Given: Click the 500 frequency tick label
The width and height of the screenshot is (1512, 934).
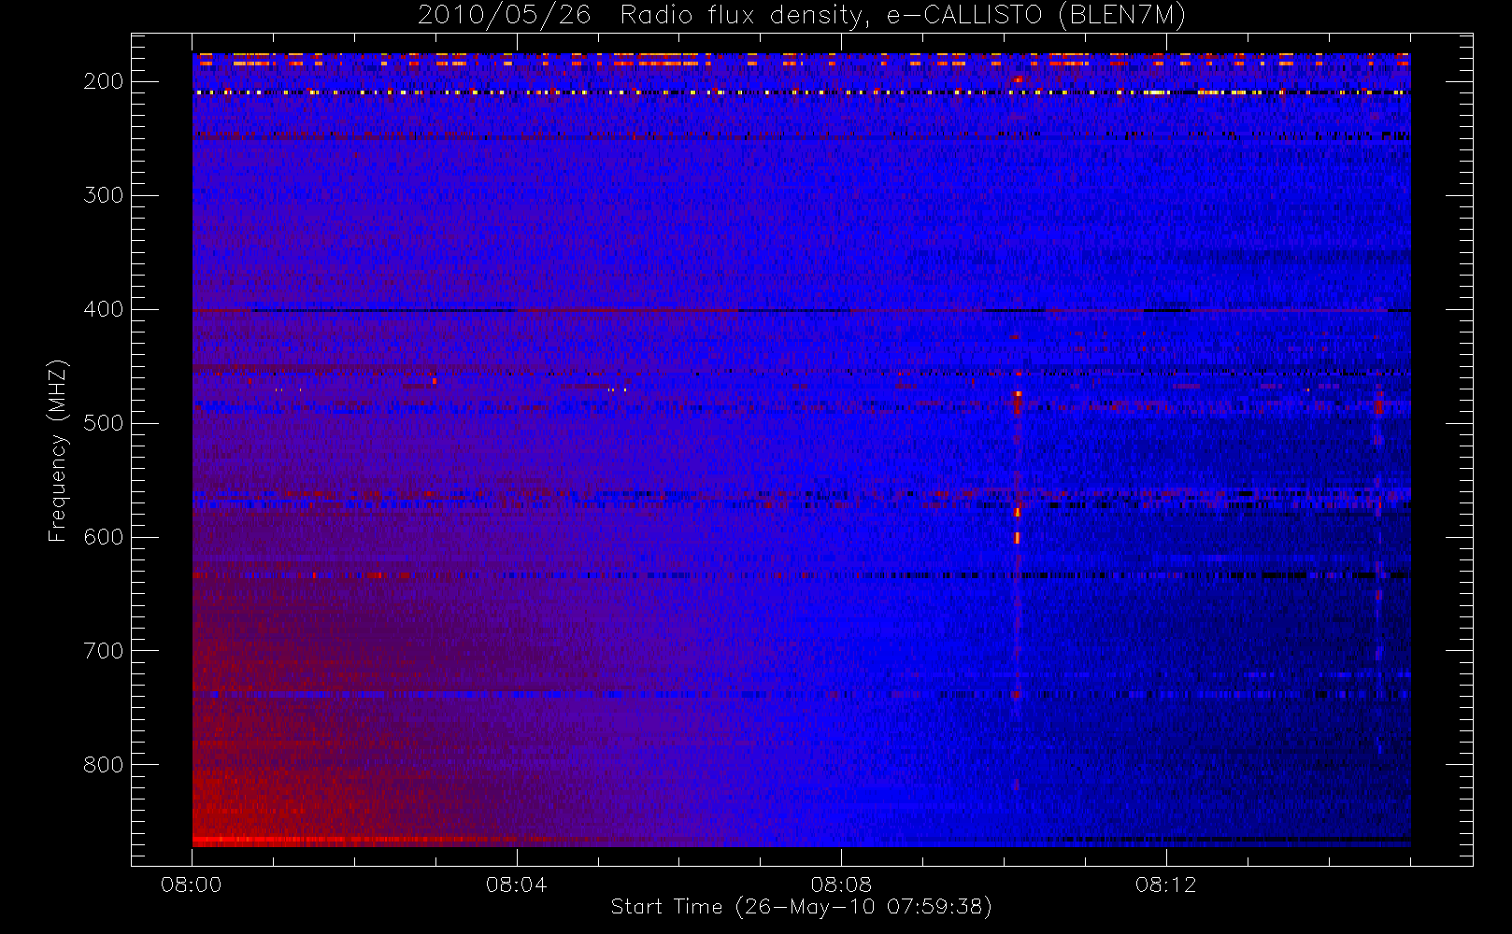Looking at the screenshot, I should 103,423.
